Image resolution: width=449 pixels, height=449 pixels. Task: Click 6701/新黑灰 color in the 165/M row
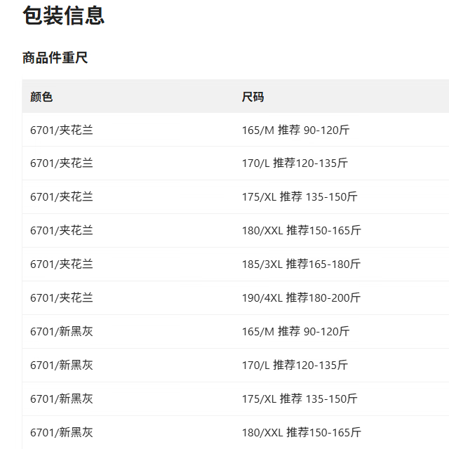[62, 332]
